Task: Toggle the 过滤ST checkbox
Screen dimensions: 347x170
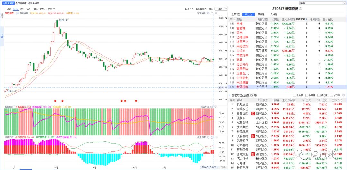Action: click(331, 96)
